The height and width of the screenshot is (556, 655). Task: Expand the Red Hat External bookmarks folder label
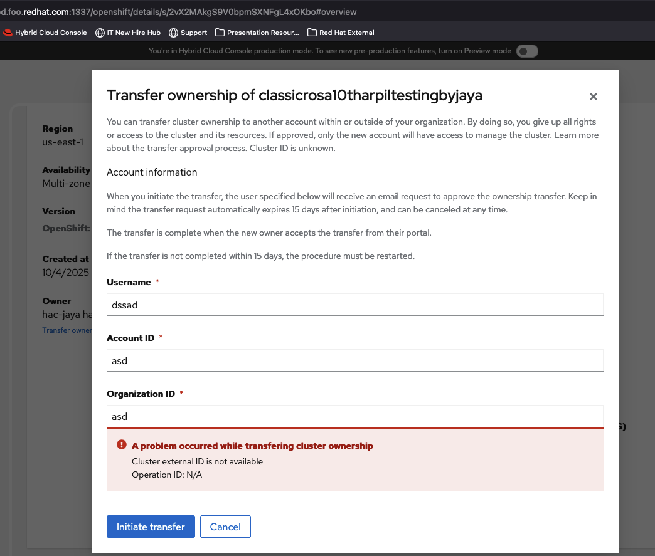coord(347,33)
